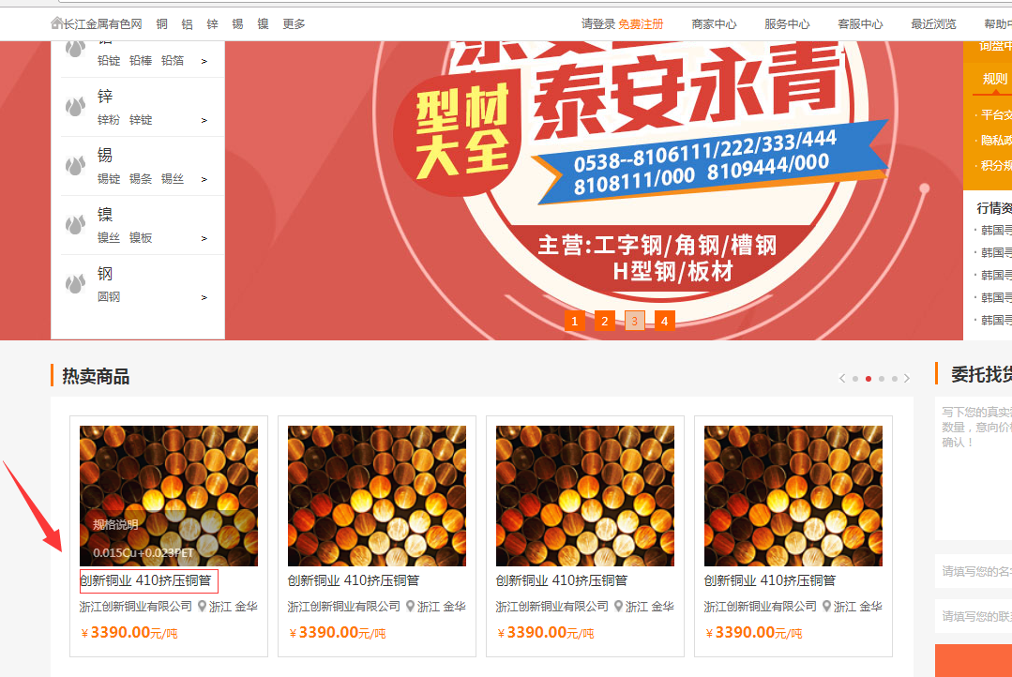Click the active red dot in 热卖商品 pager

(x=869, y=379)
